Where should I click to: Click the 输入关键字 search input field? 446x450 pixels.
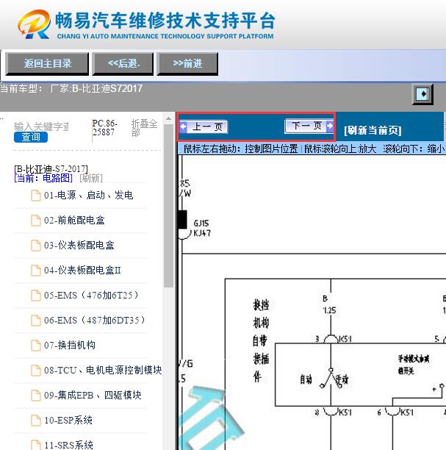(42, 126)
